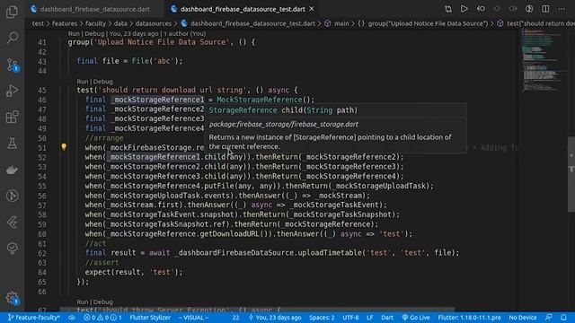
Task: Open the Search view in activity bar
Action: (12, 38)
